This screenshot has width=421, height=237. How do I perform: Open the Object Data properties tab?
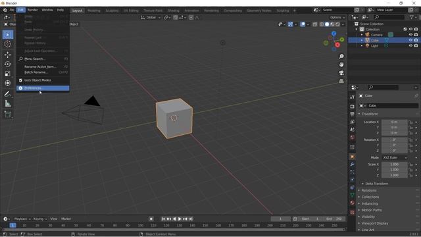point(353,195)
